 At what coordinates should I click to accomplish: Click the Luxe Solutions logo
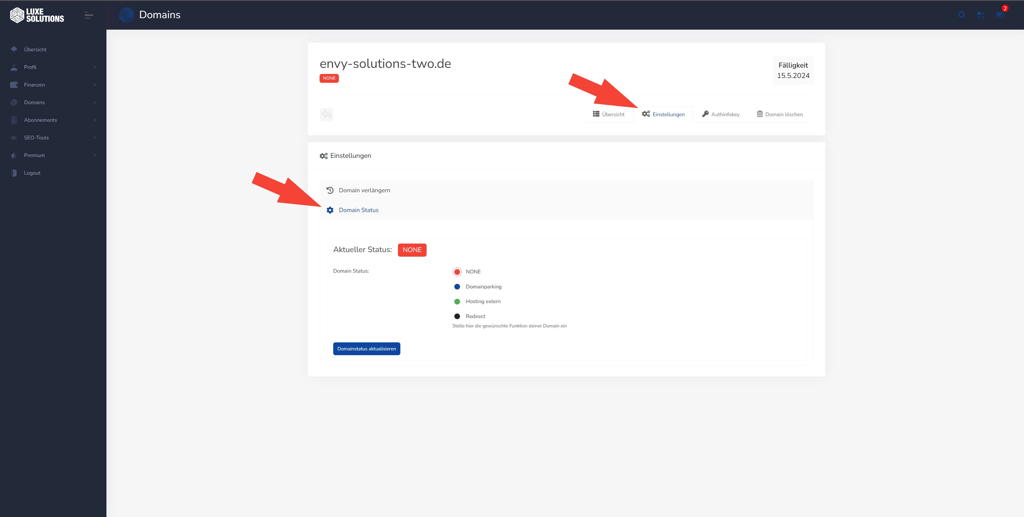point(37,15)
